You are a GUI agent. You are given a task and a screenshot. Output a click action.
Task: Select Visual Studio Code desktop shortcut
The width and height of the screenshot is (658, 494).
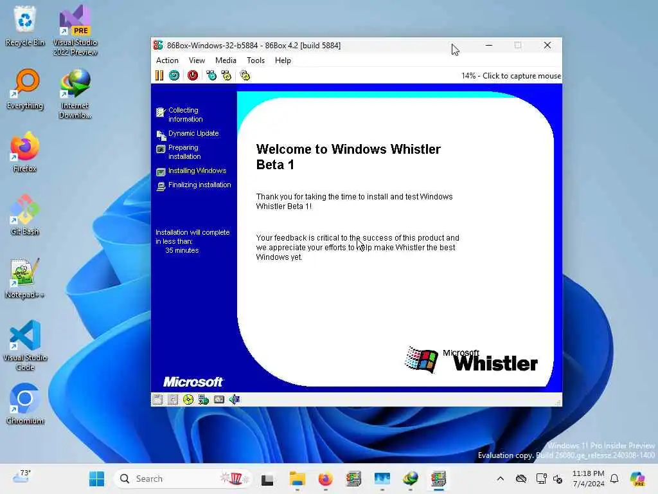(x=25, y=345)
